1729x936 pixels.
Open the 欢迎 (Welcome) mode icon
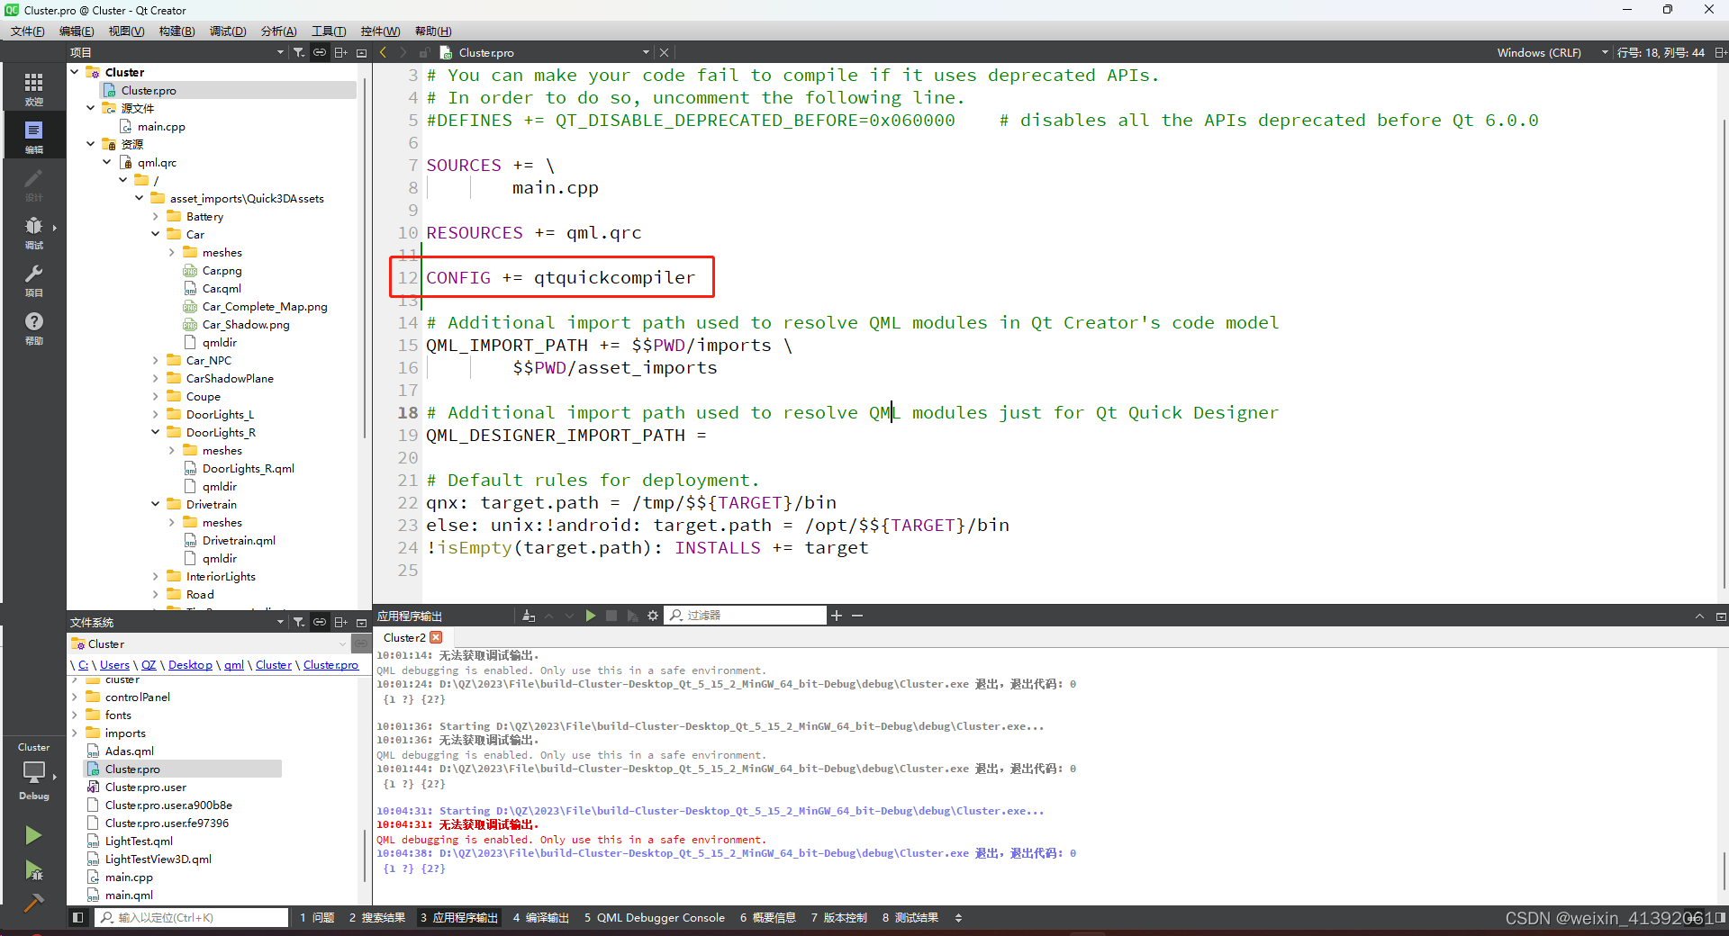click(33, 85)
